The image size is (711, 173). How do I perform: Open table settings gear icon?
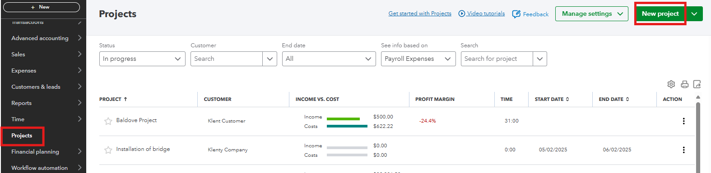[x=671, y=84]
